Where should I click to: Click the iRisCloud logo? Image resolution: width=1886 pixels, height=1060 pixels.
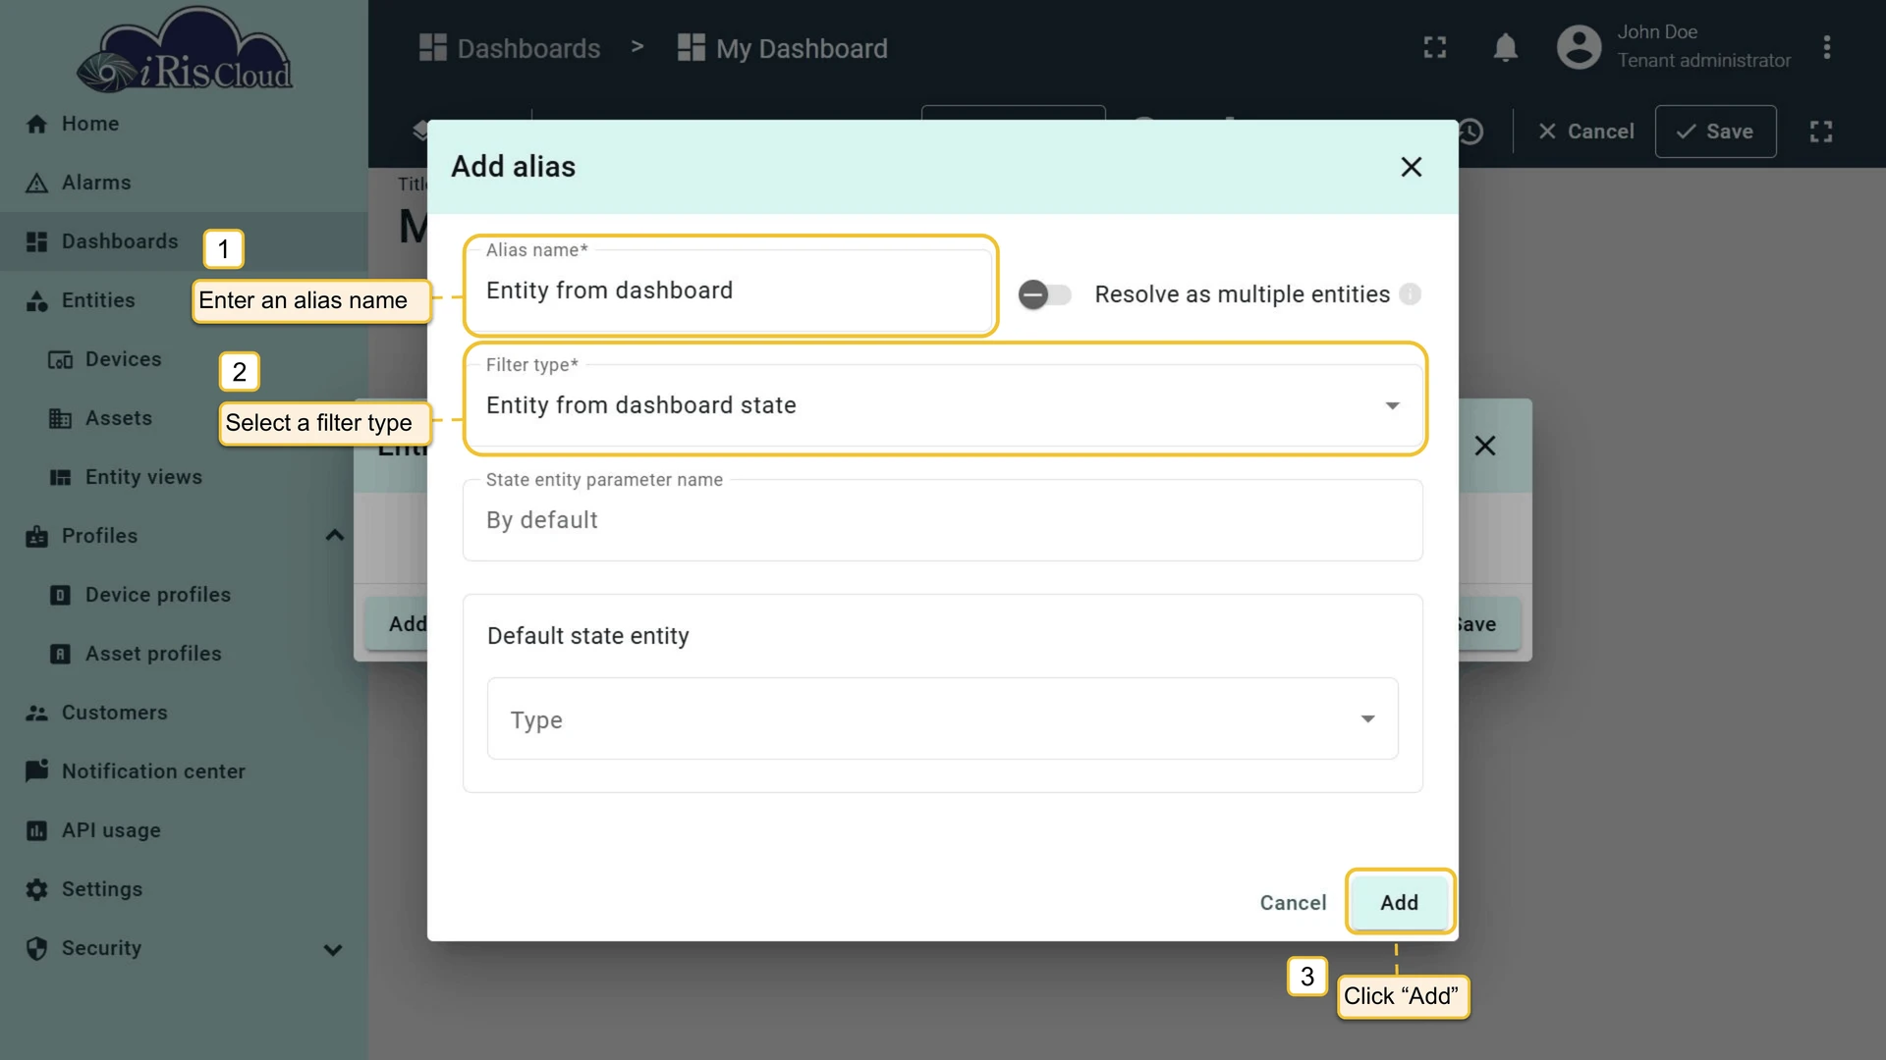click(185, 51)
